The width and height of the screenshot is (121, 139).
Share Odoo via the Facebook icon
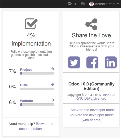(92, 62)
